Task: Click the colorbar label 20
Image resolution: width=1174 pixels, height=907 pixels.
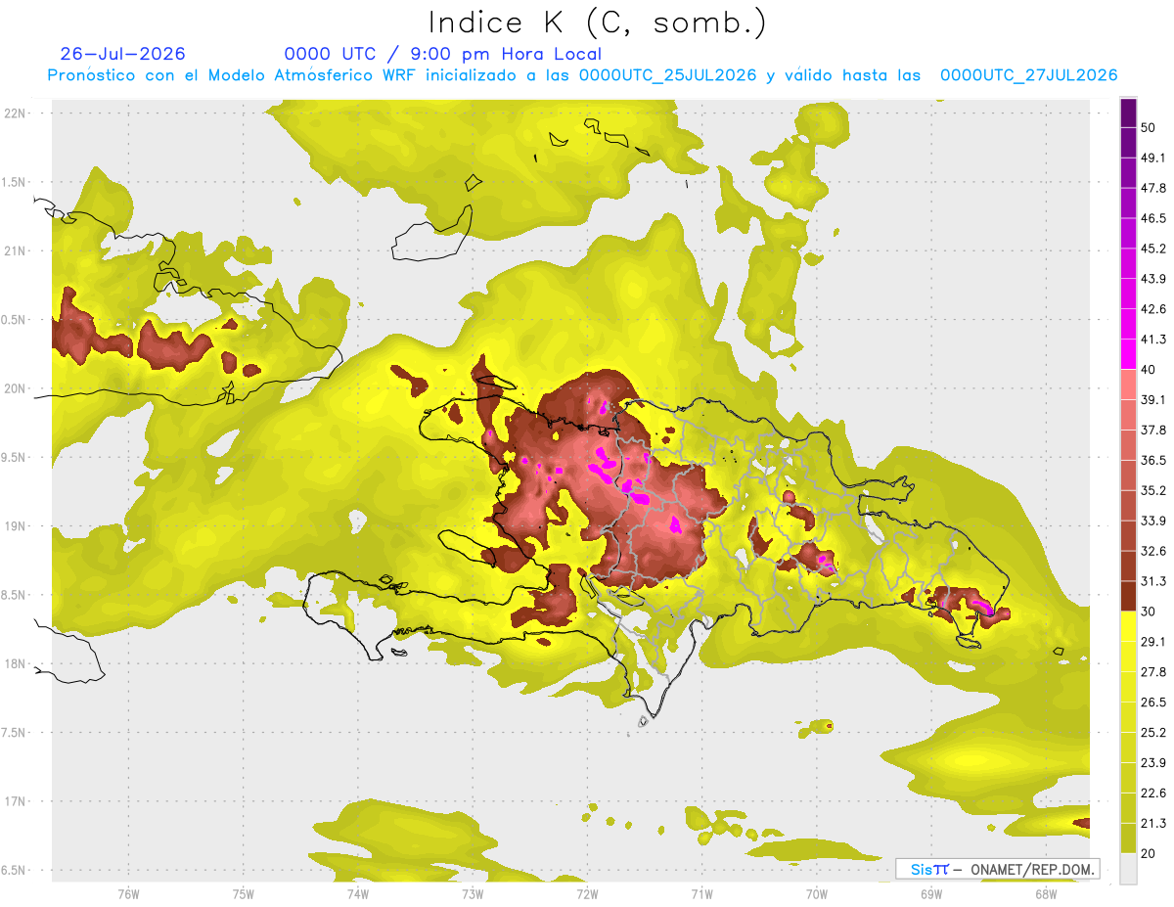Action: 1148,853
